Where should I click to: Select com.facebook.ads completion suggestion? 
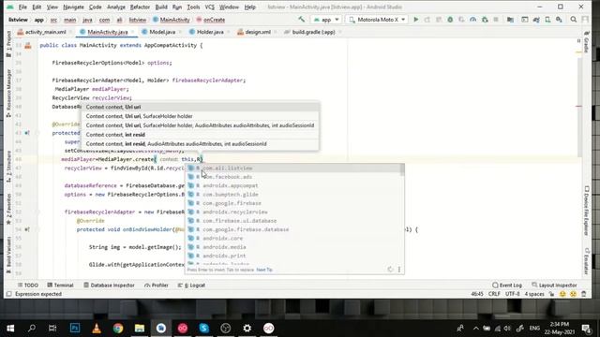coord(293,177)
